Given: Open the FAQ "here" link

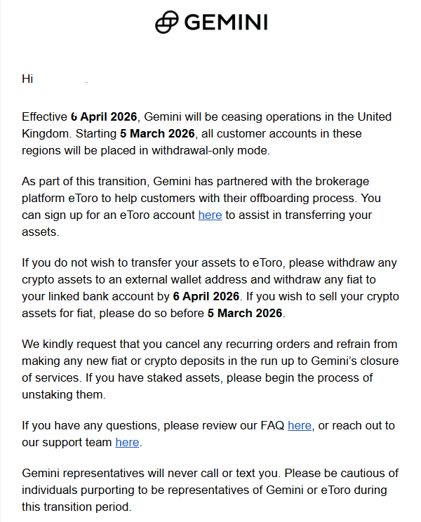Looking at the screenshot, I should point(300,426).
